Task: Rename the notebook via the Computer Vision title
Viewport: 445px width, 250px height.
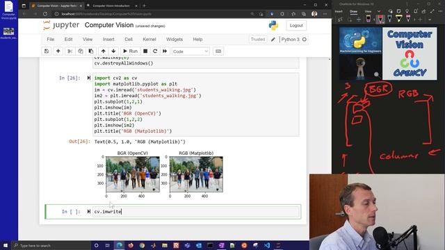Action: tap(109, 25)
